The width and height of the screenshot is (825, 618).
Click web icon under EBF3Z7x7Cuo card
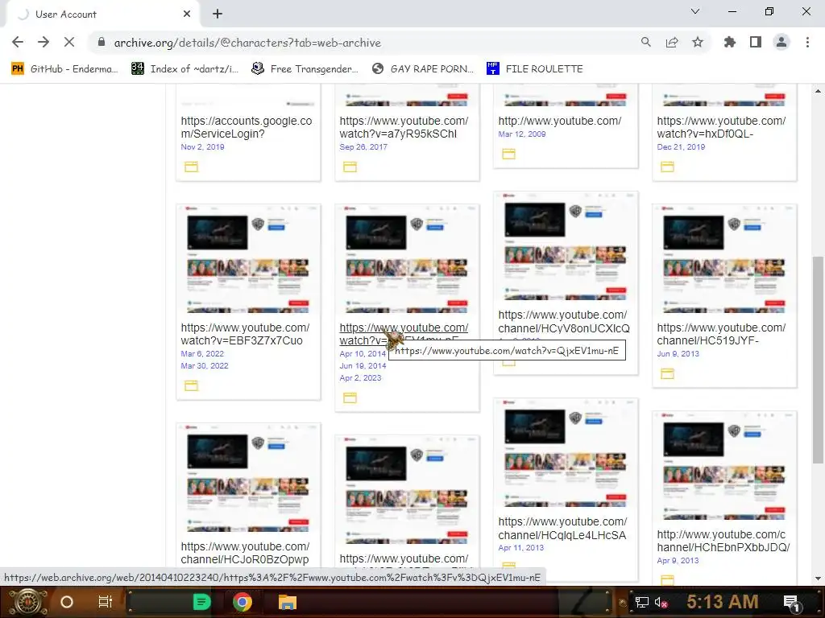(191, 385)
